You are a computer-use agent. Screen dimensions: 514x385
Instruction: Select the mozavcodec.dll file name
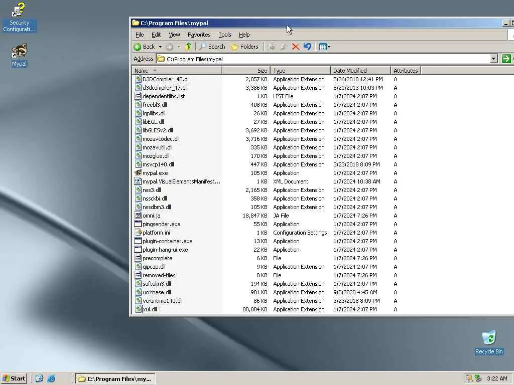click(161, 139)
